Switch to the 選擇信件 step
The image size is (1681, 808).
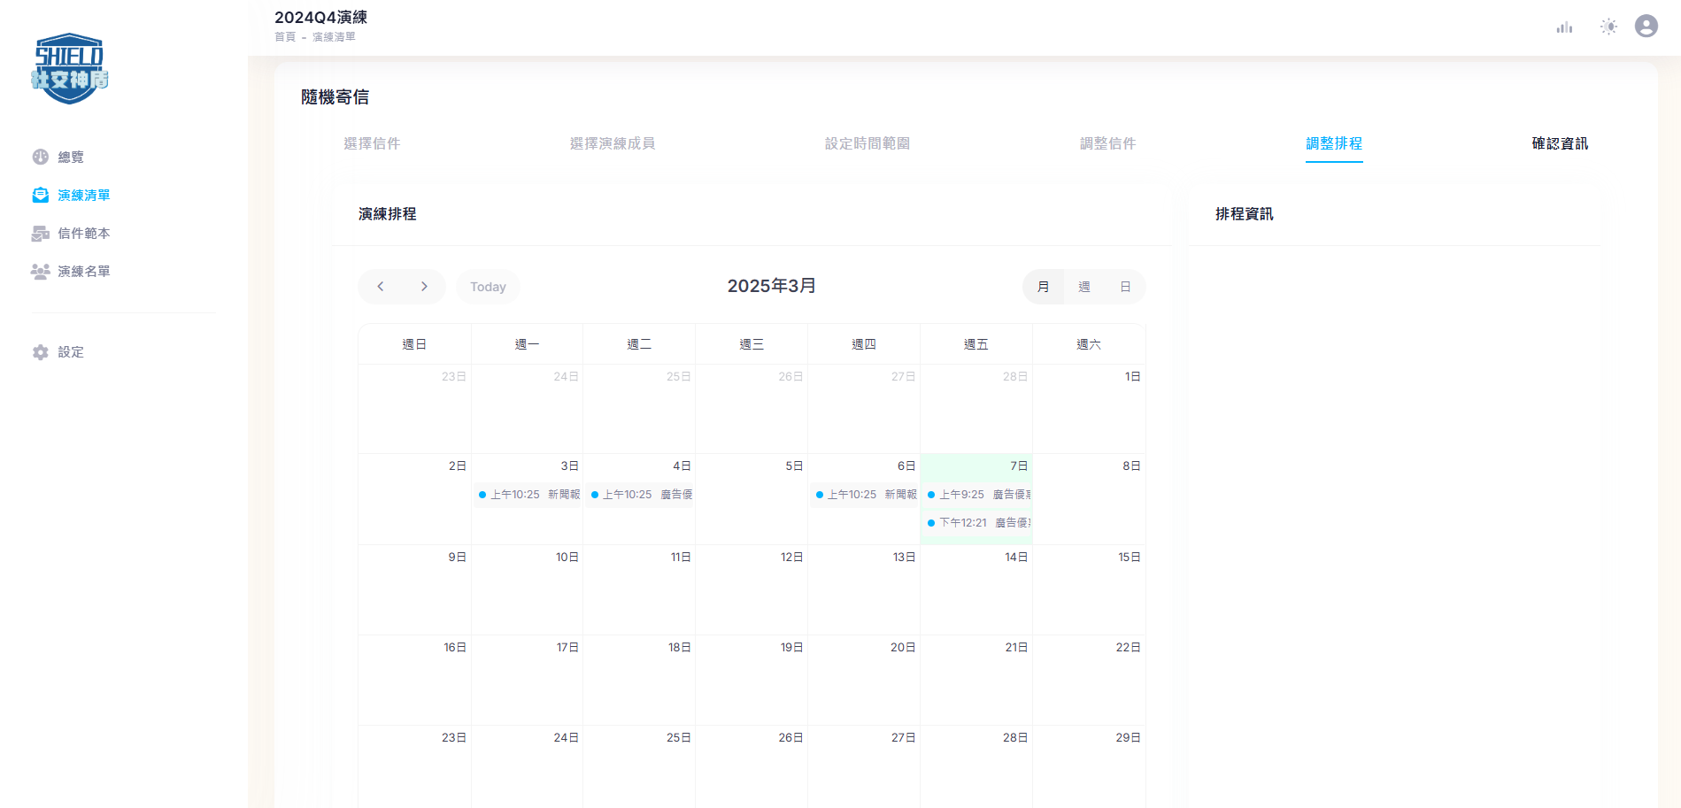point(372,143)
